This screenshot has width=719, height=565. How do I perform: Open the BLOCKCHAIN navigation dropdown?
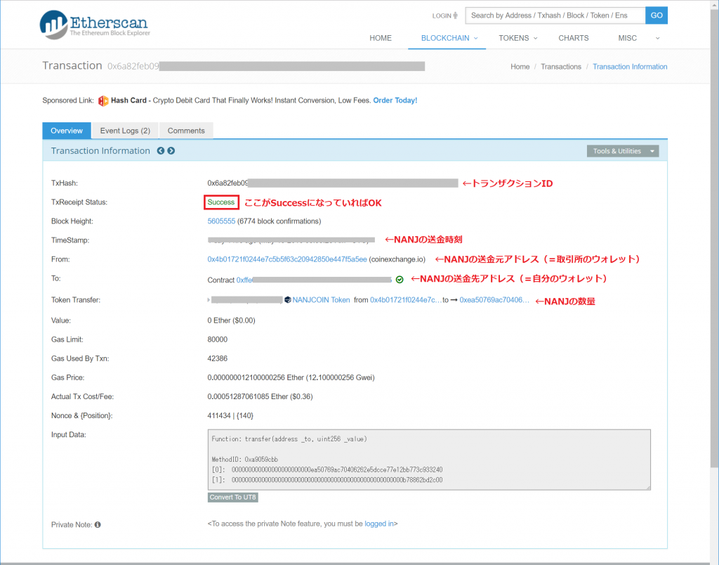(x=447, y=38)
